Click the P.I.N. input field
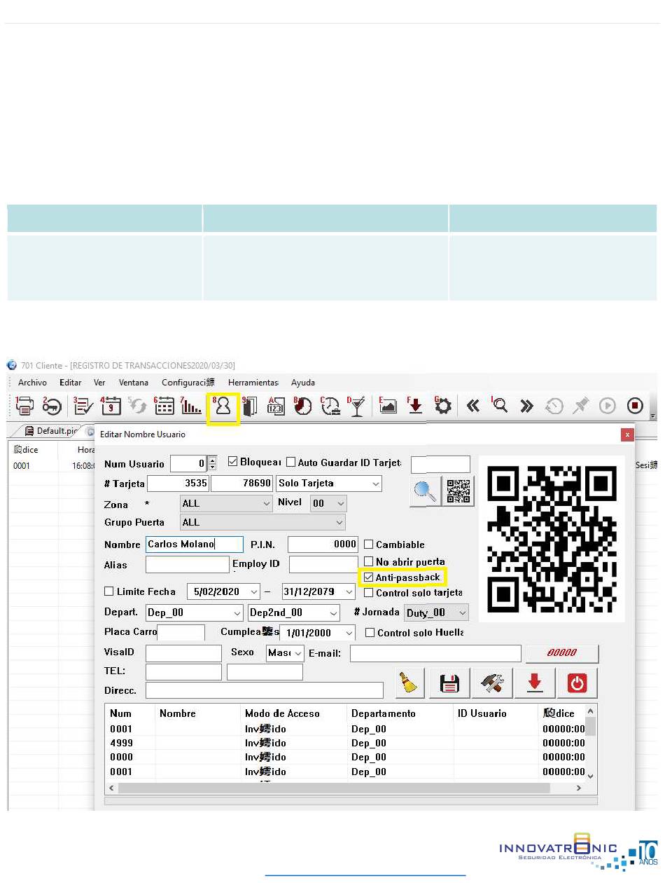Viewport: 665px width, 883px height. coord(323,545)
